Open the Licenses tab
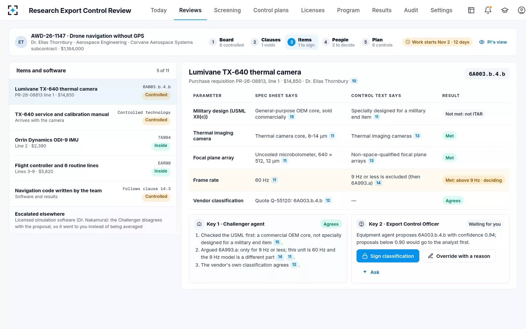Viewport: 526px width, 329px height. pos(313,10)
